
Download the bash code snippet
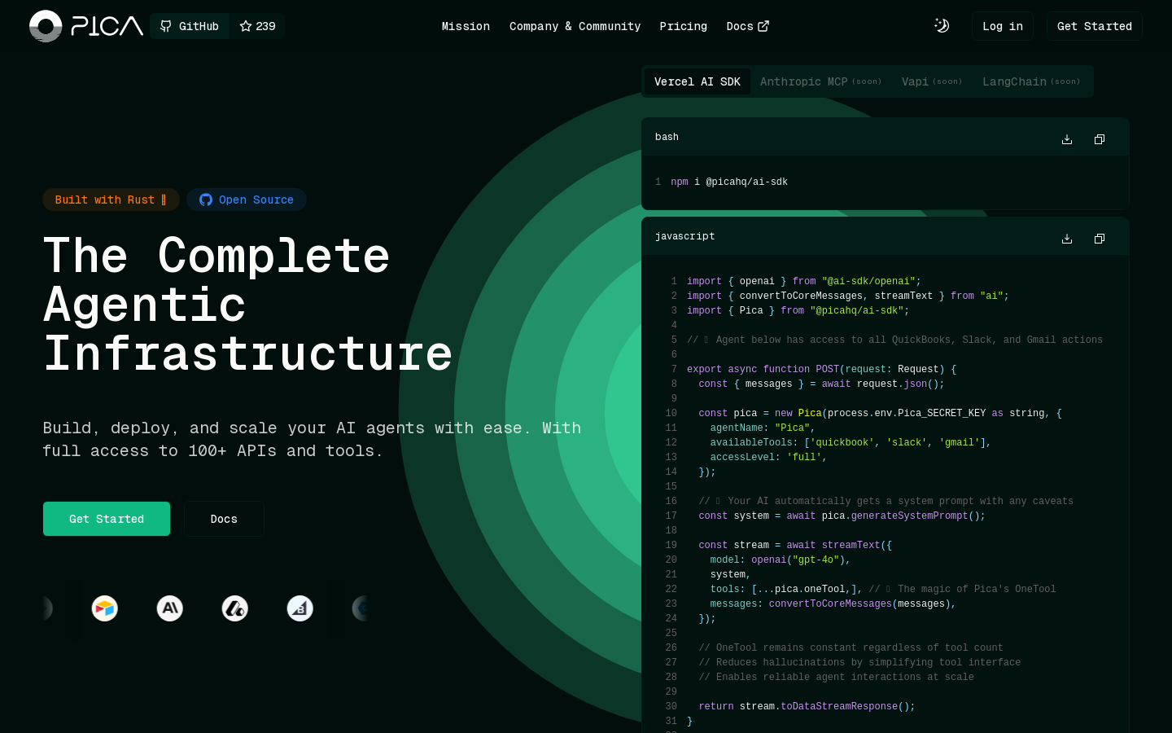click(1067, 139)
